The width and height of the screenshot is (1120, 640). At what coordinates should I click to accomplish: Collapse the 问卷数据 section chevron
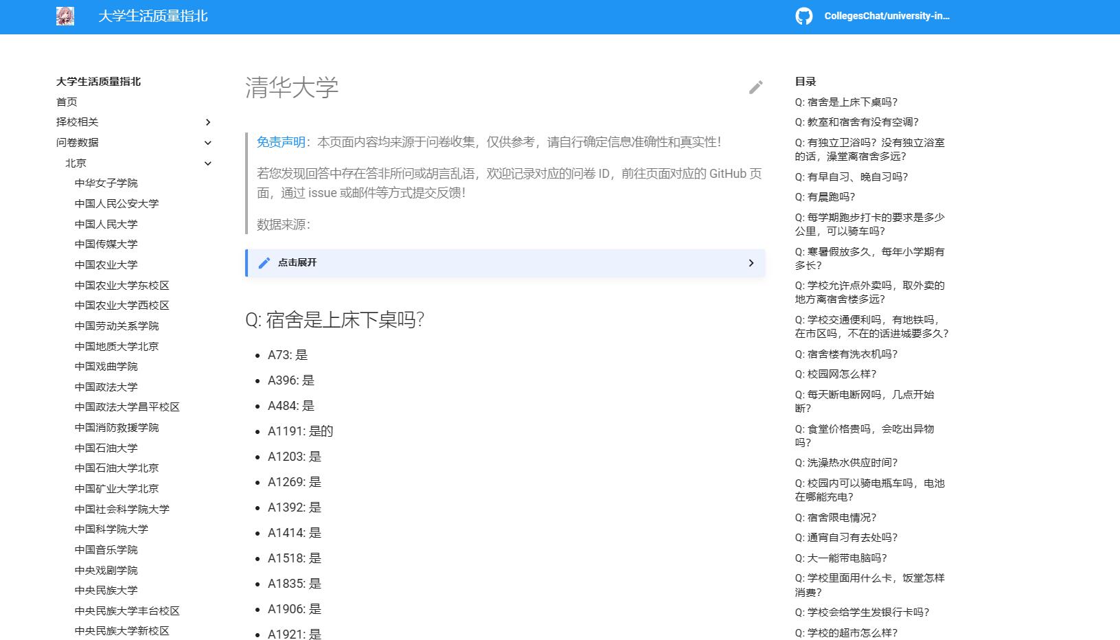pyautogui.click(x=208, y=143)
